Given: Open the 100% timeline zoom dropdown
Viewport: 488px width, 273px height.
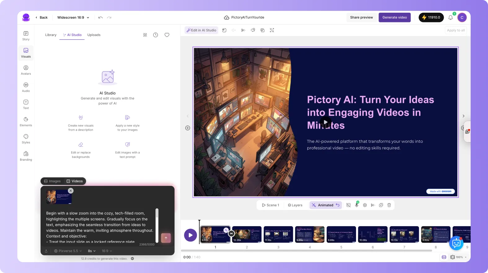Looking at the screenshot, I should coord(459,257).
